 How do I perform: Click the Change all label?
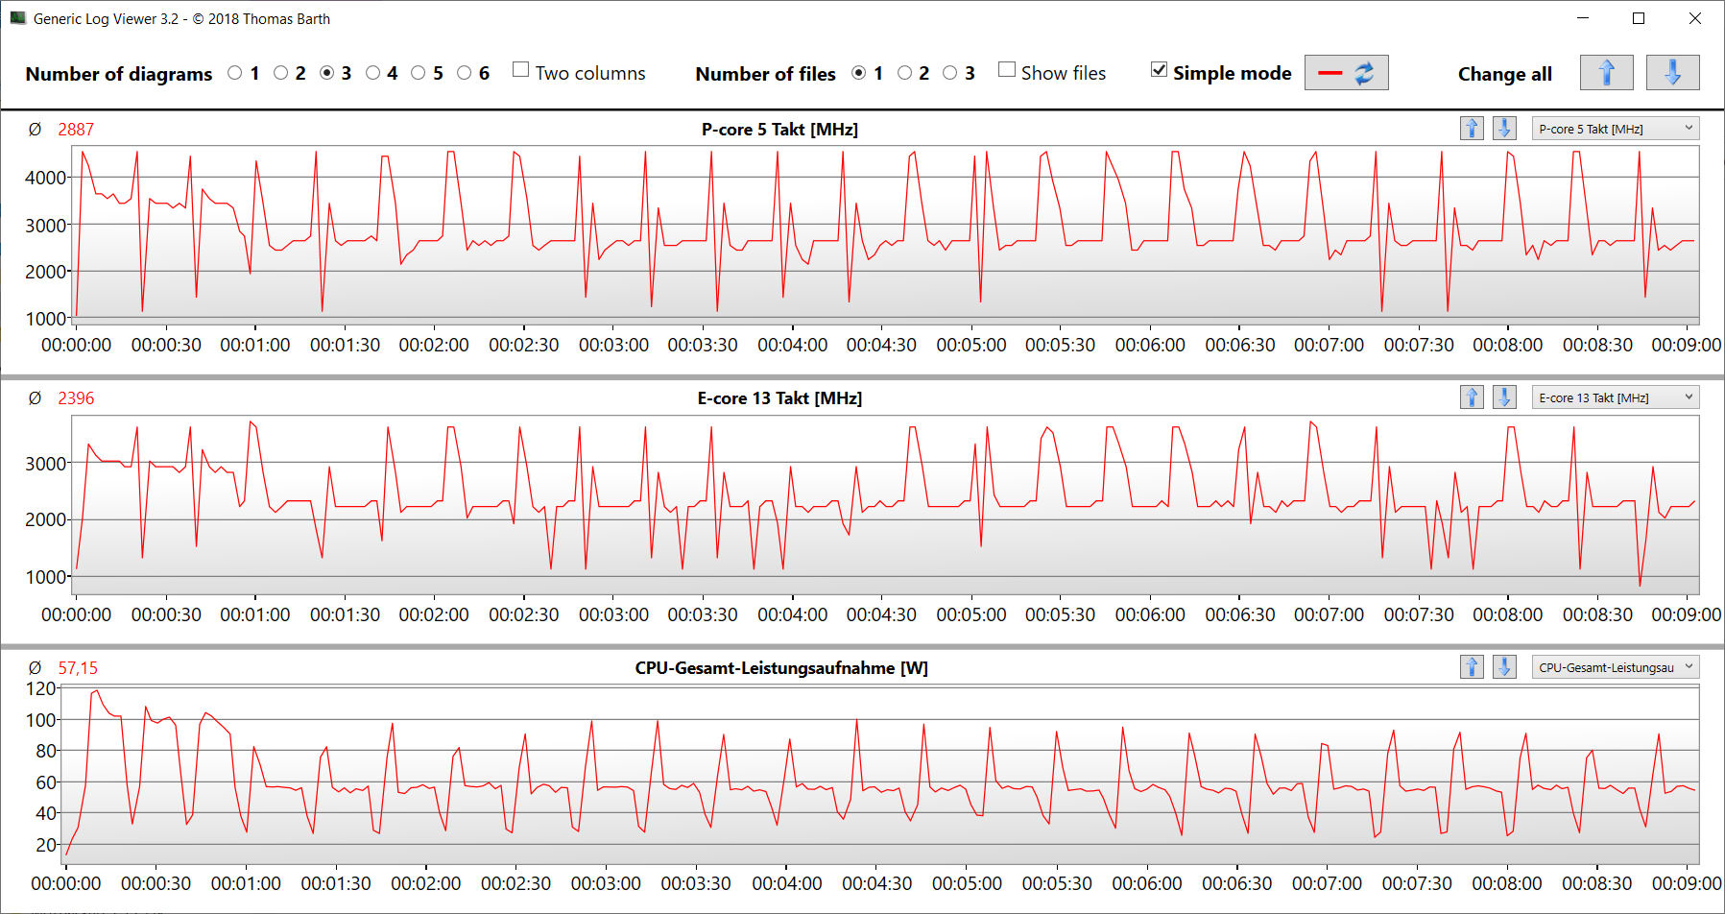point(1504,74)
